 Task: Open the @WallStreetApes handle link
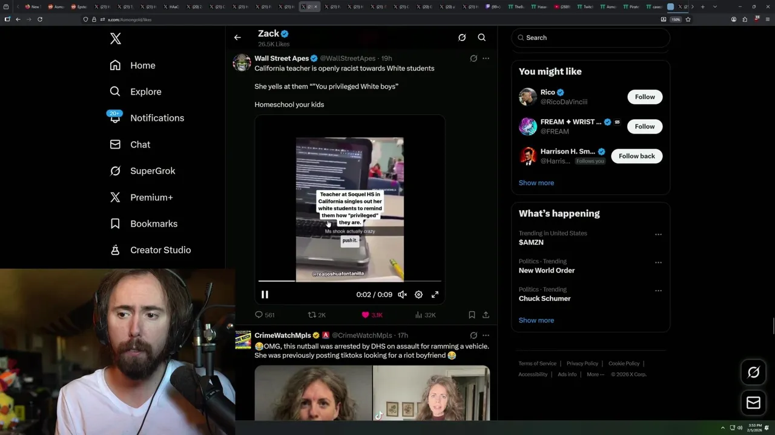348,59
